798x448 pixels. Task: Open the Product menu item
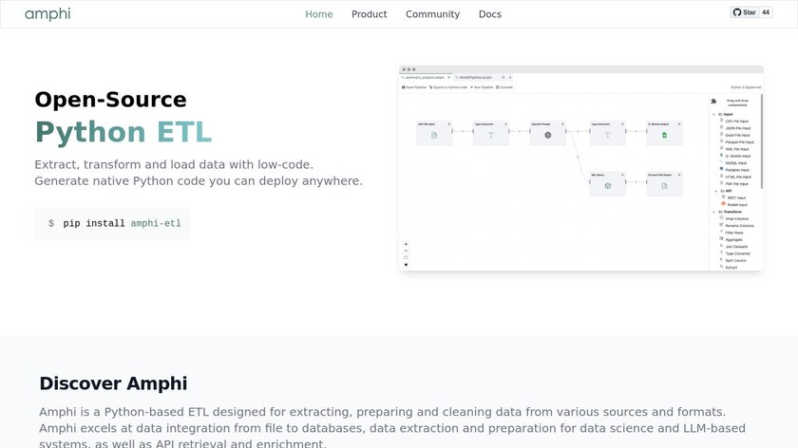click(369, 14)
